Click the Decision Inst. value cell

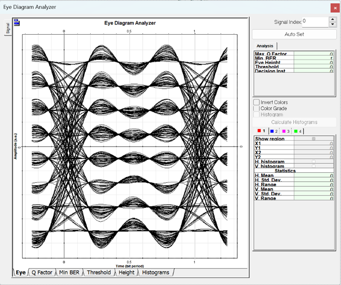click(314, 71)
